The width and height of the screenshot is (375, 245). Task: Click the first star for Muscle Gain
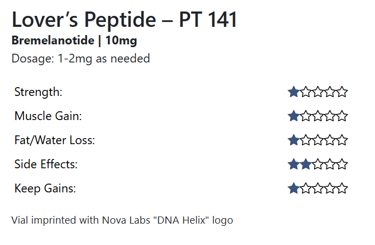click(x=294, y=116)
